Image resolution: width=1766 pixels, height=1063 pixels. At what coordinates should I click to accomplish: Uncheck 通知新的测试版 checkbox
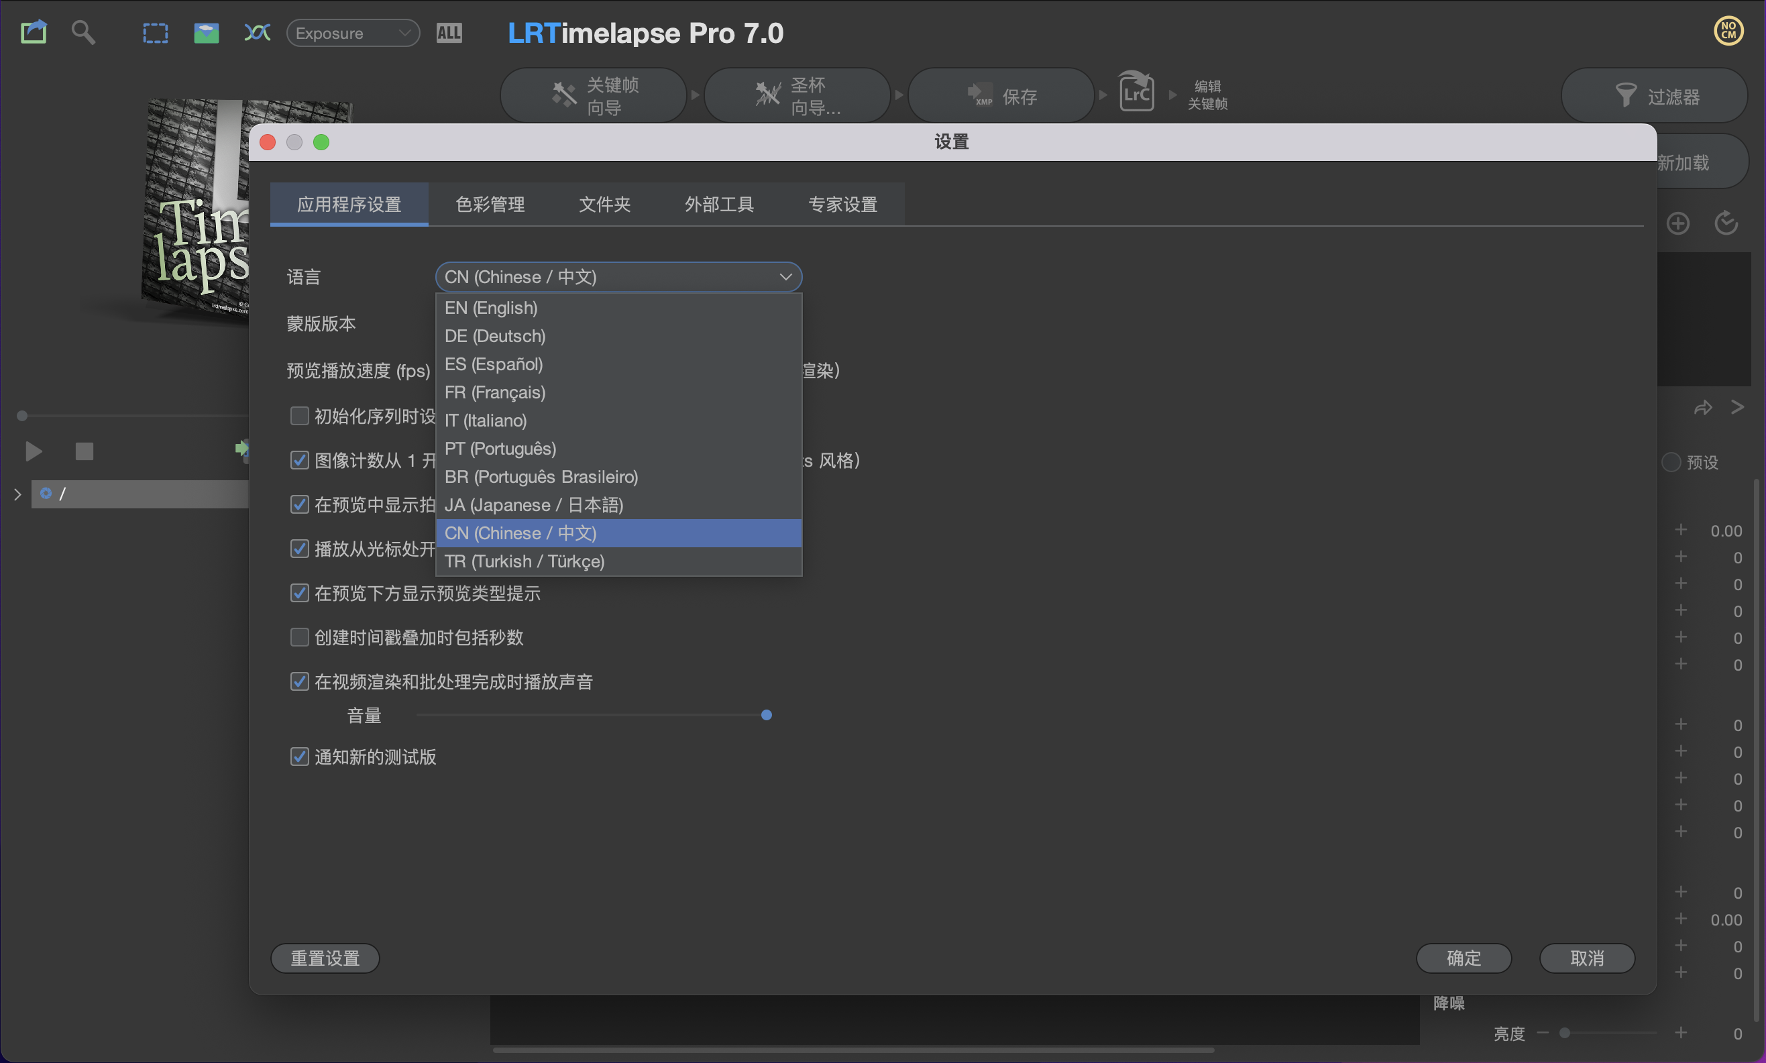(x=299, y=757)
